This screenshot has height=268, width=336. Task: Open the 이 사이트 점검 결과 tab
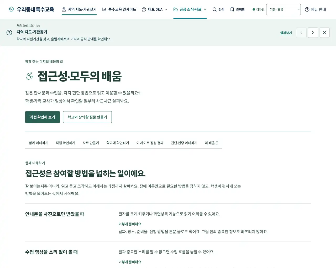tap(150, 143)
